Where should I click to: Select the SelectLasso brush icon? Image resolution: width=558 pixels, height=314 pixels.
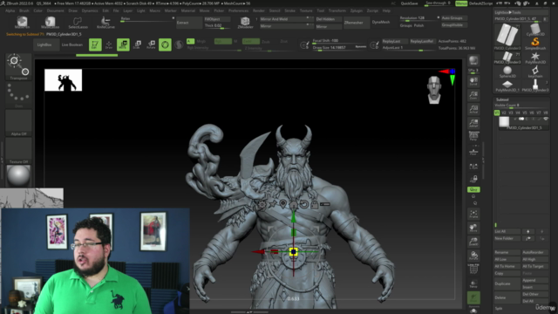point(78,22)
